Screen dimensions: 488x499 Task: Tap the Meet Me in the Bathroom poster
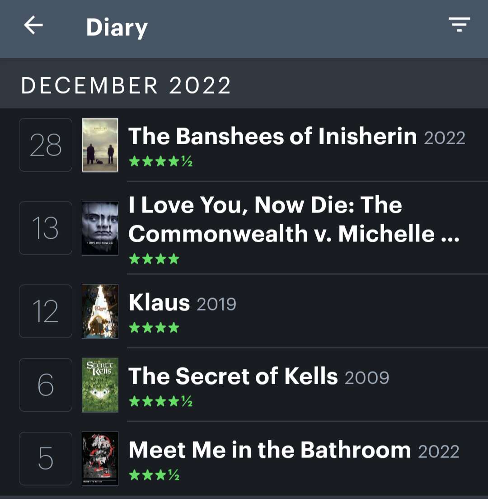100,458
